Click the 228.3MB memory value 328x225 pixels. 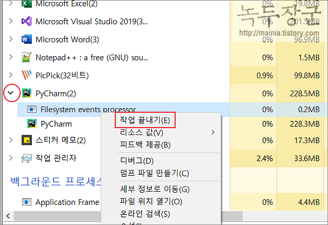point(305,124)
